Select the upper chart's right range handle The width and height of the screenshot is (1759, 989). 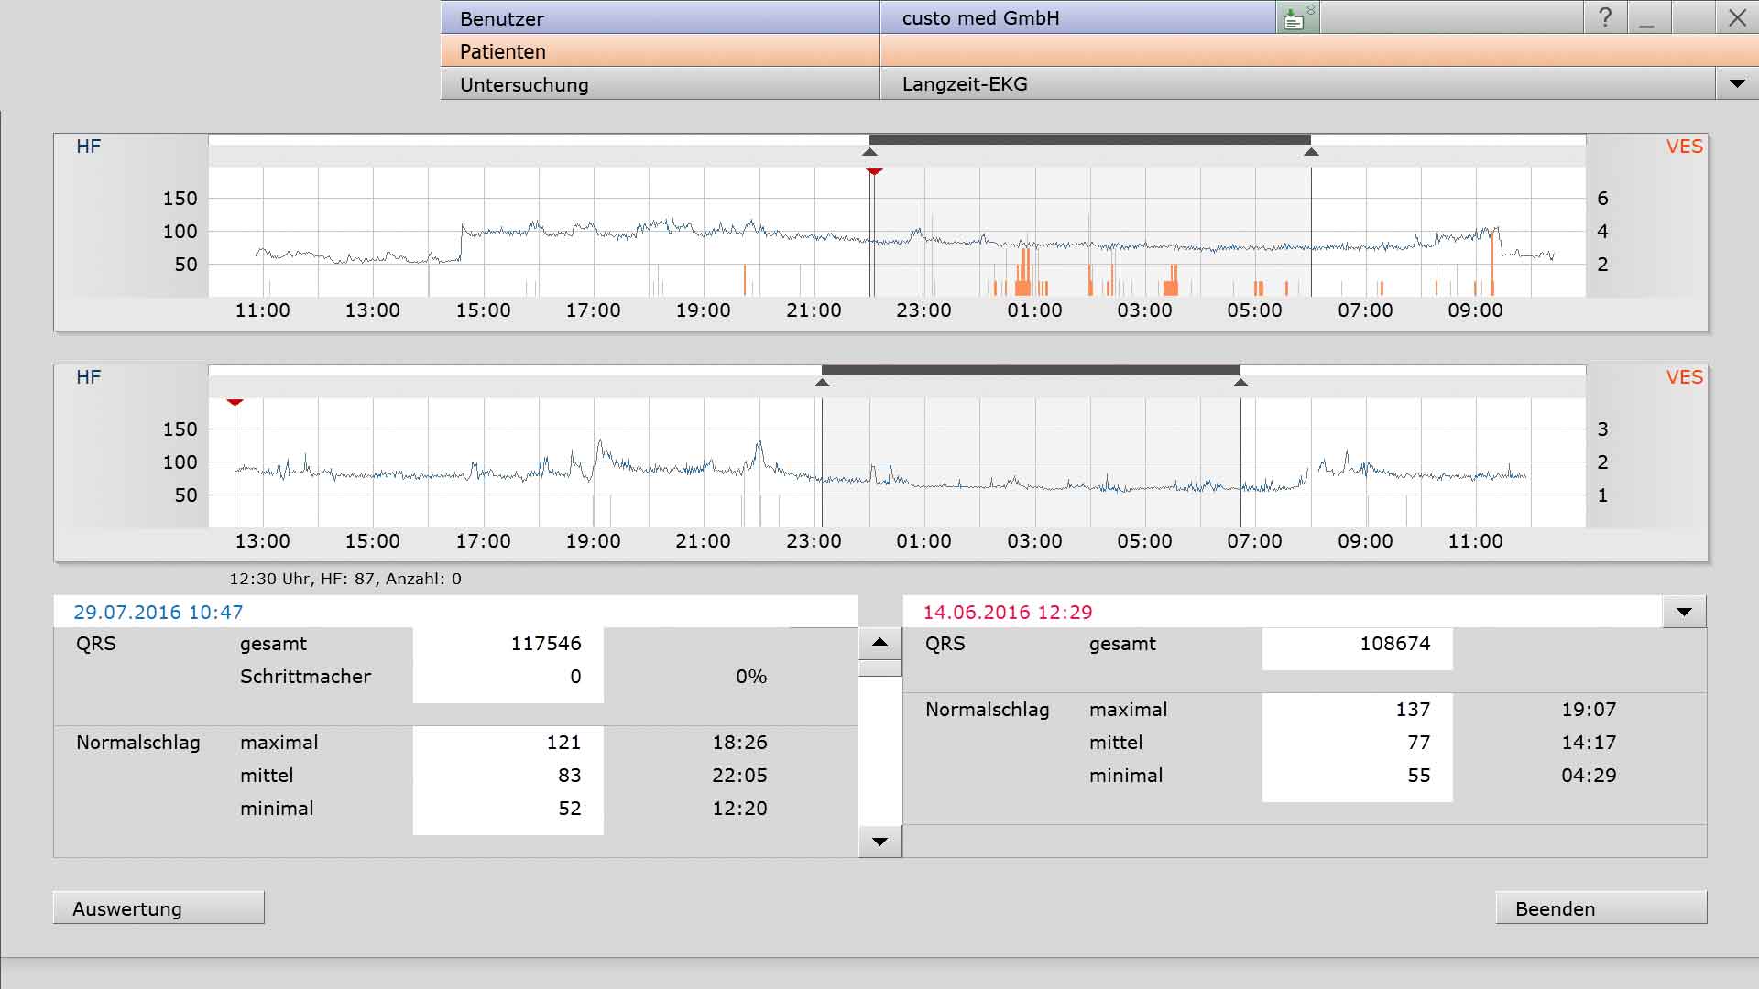click(x=1311, y=152)
